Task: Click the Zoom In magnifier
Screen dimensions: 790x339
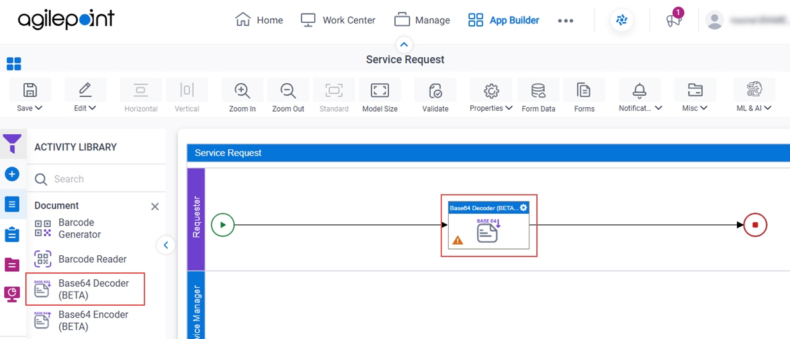Action: [243, 91]
